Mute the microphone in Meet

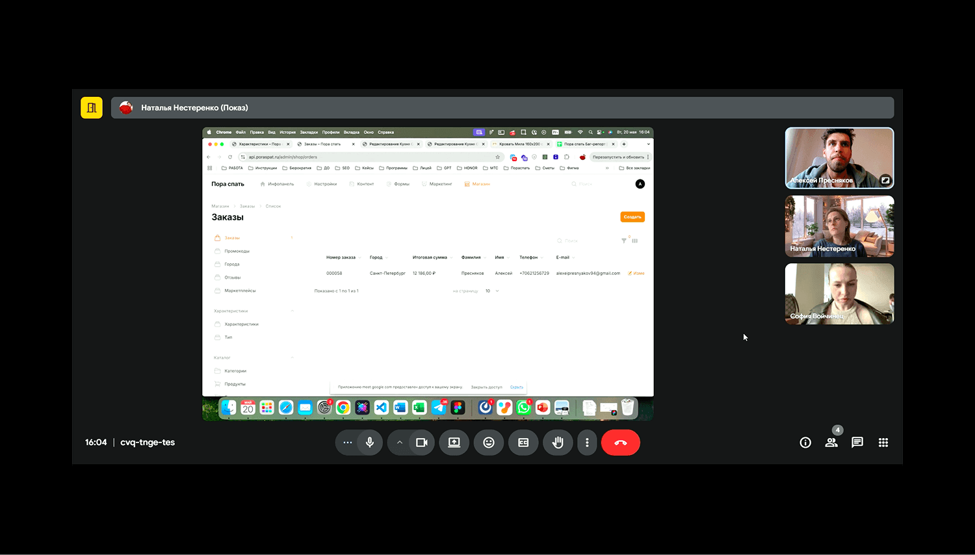[x=370, y=443]
